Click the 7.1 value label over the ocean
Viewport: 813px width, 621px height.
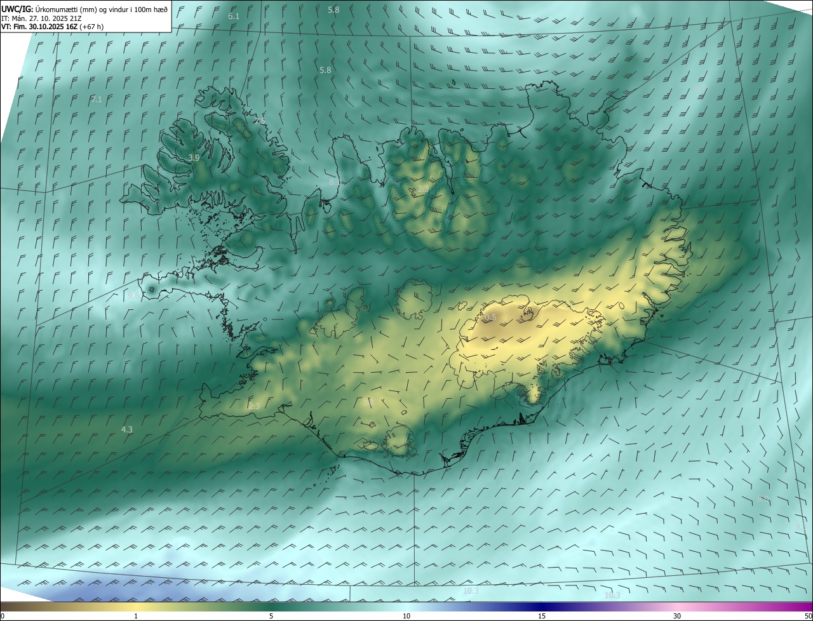click(97, 100)
